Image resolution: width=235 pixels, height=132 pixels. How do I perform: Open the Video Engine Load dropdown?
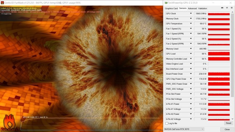point(191,64)
